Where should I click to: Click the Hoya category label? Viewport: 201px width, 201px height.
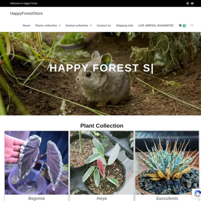102,198
